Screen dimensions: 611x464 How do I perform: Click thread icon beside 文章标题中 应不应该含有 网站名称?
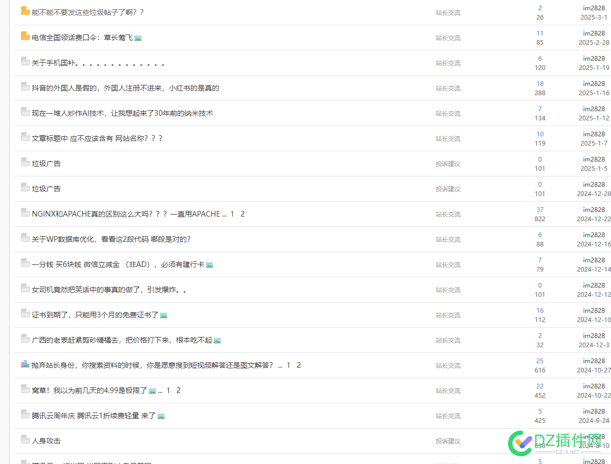point(25,137)
